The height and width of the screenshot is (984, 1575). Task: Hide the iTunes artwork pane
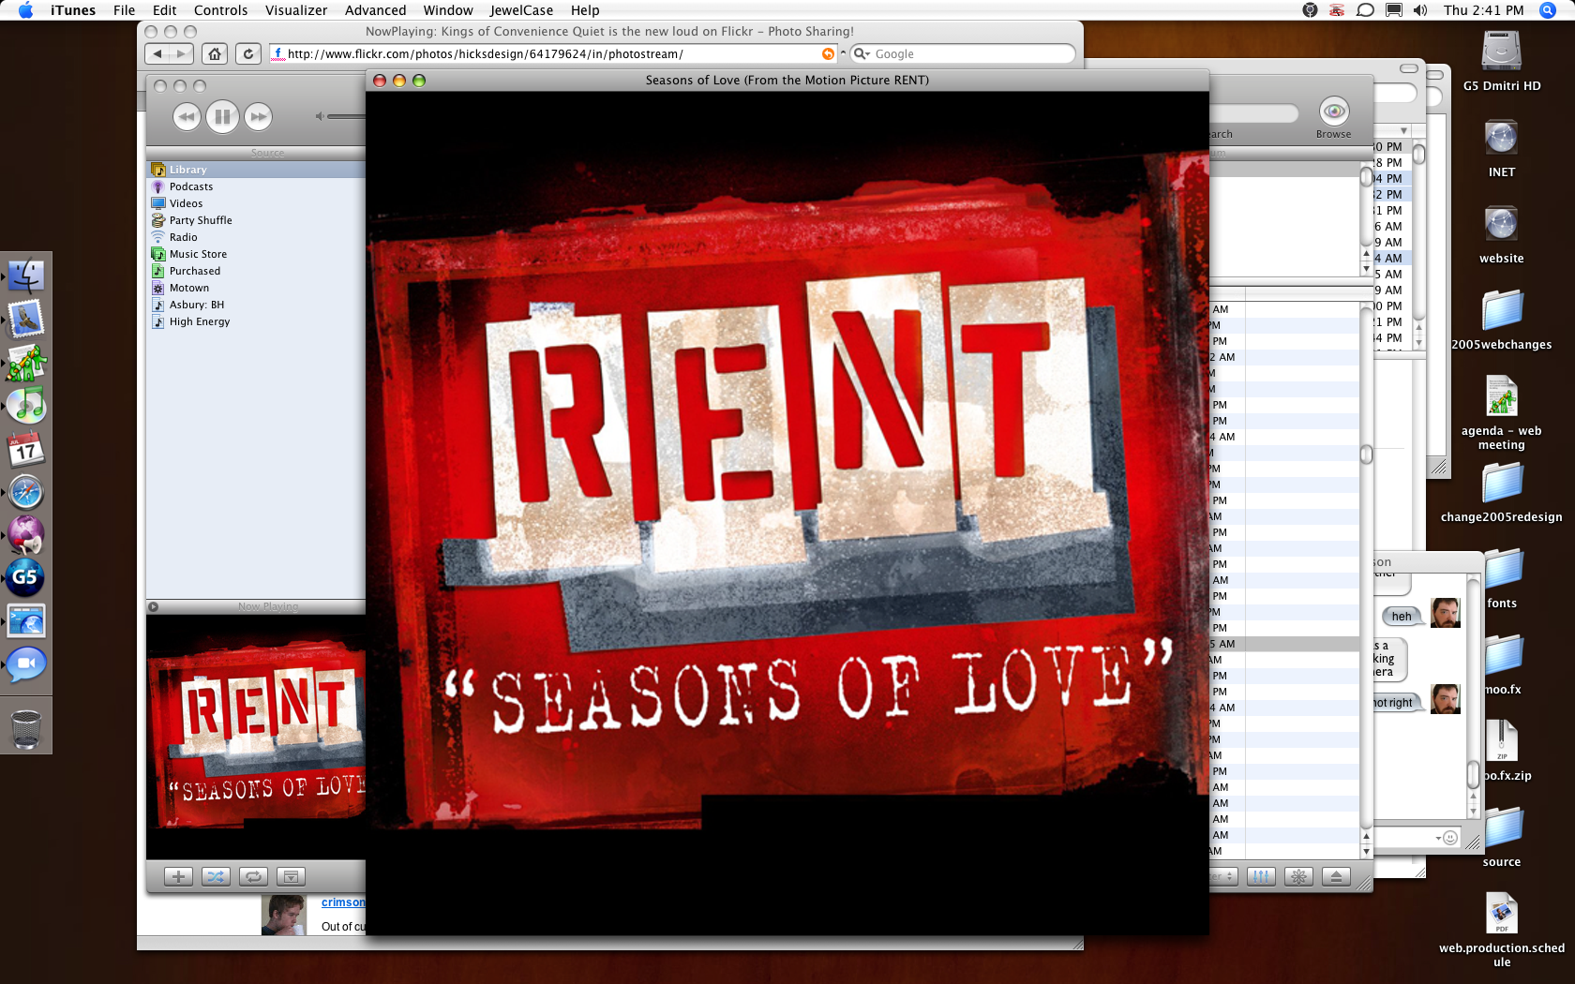(291, 876)
